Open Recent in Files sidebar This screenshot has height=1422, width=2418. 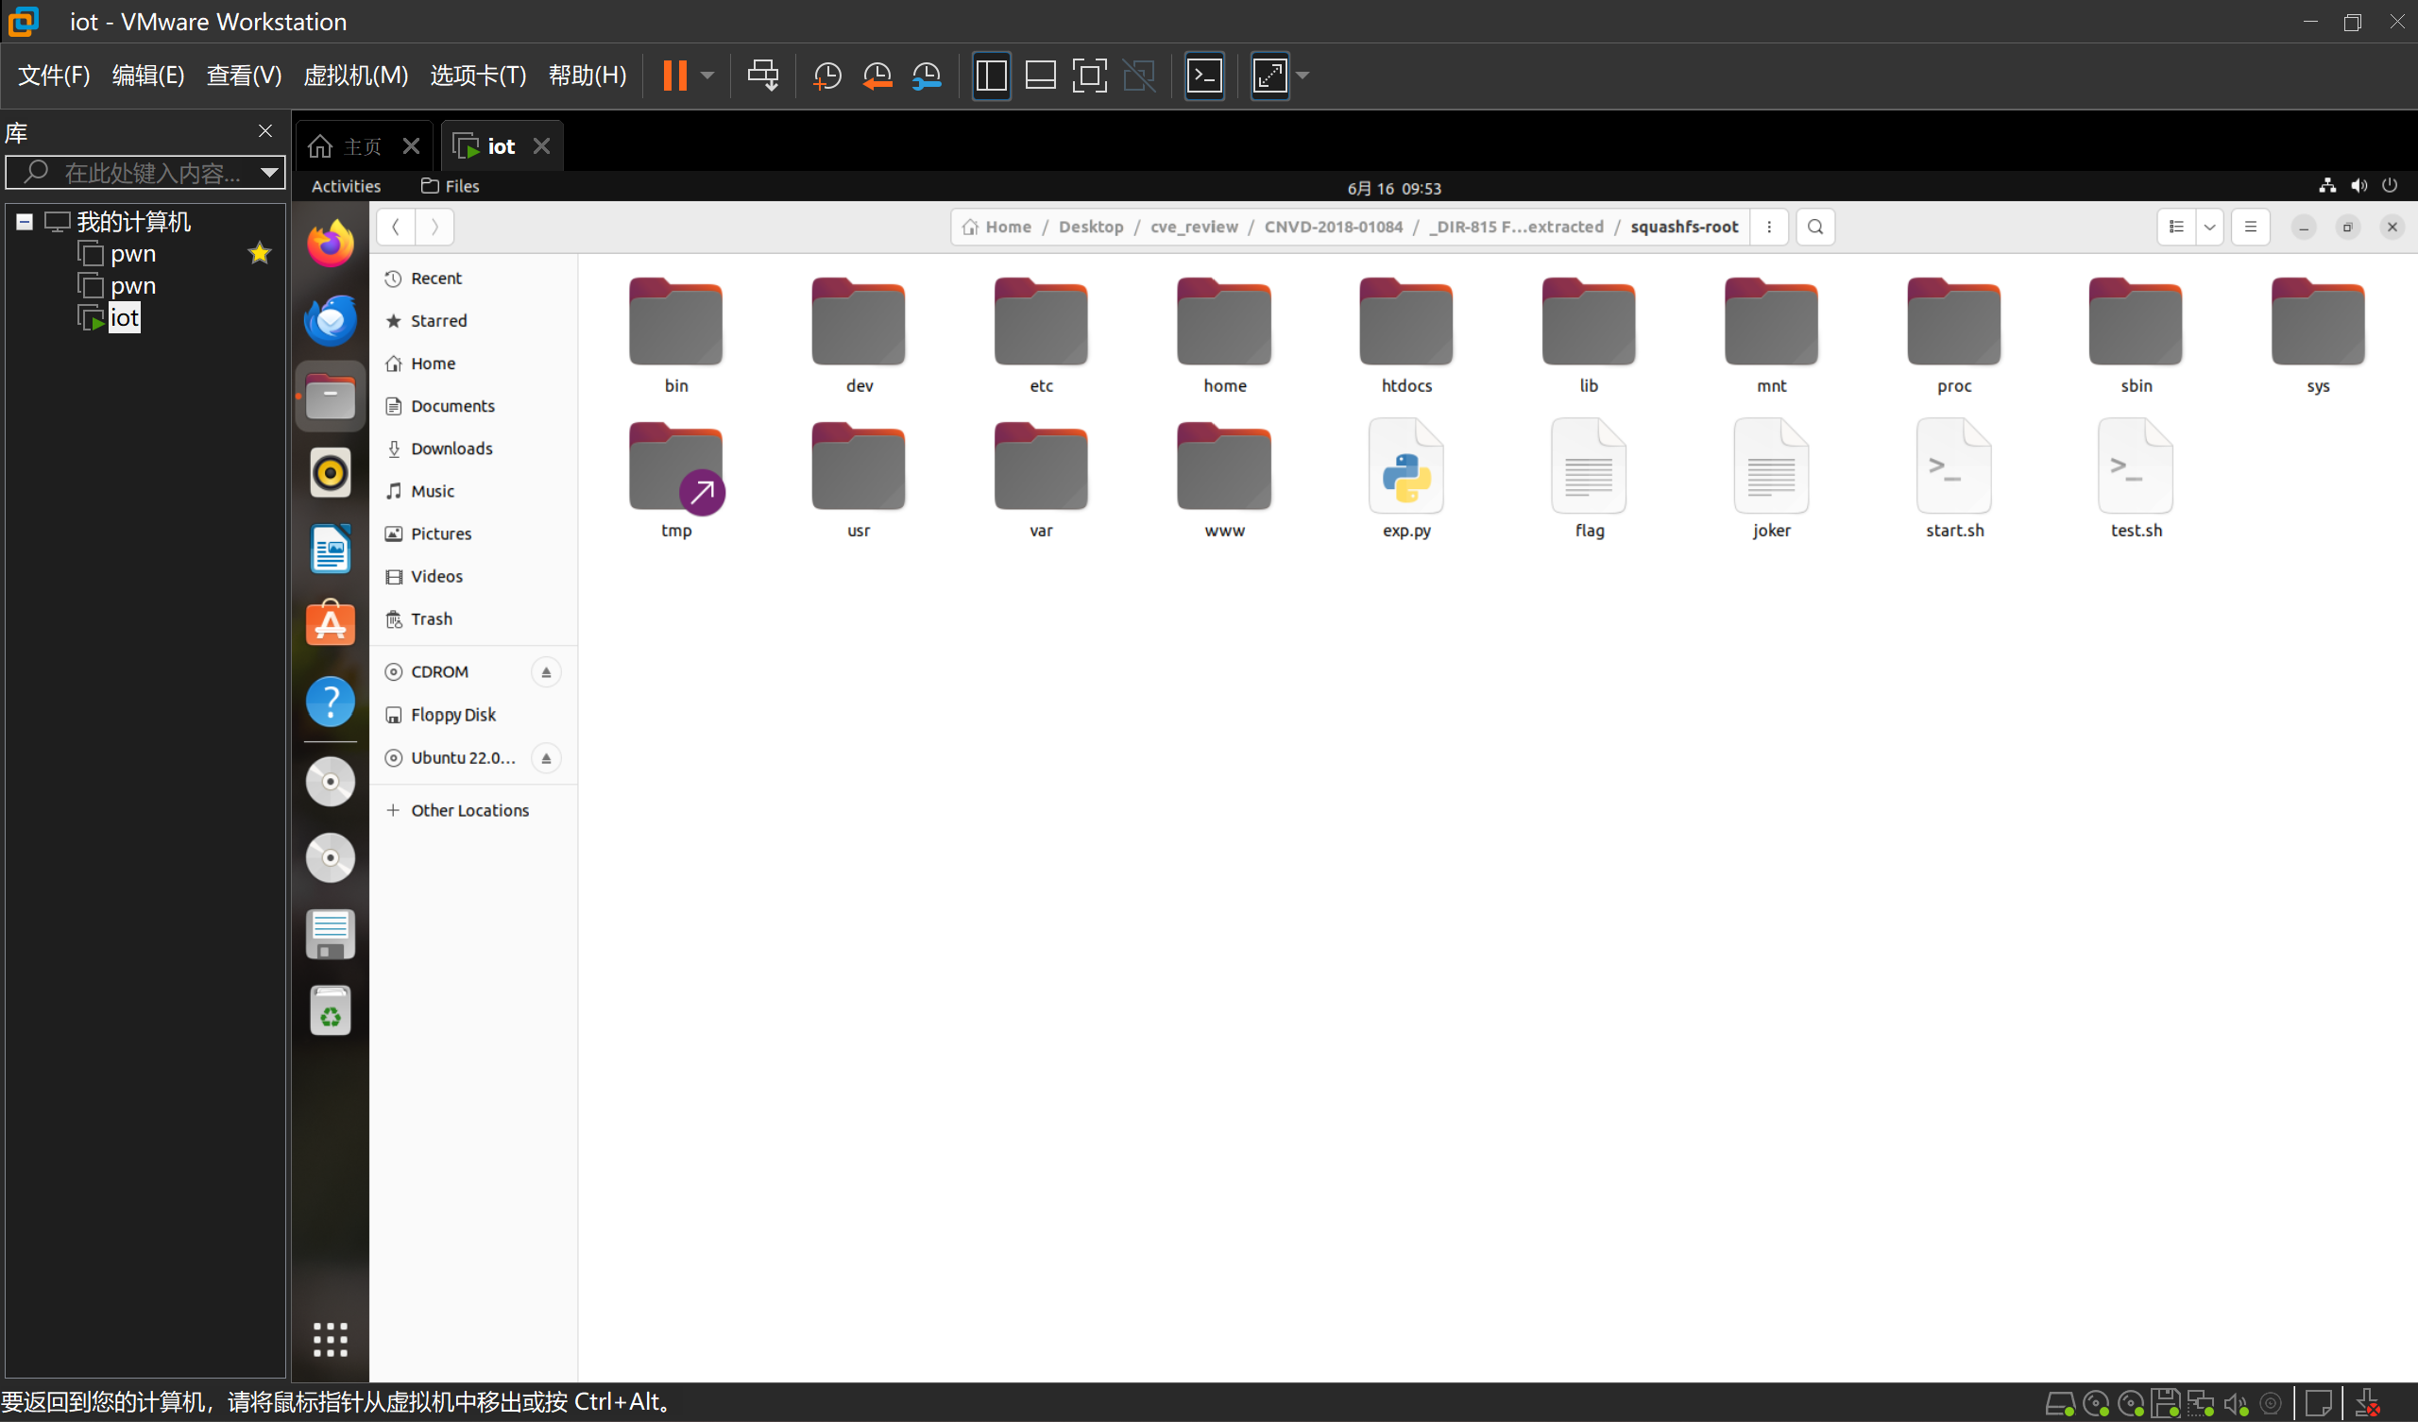(474, 279)
